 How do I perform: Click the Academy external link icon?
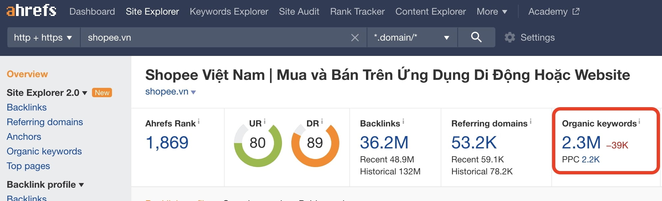576,12
